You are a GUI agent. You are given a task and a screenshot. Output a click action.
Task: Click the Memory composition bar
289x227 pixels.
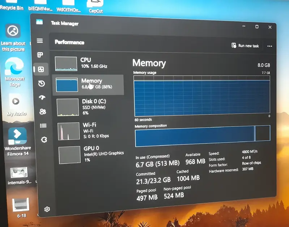click(202, 133)
